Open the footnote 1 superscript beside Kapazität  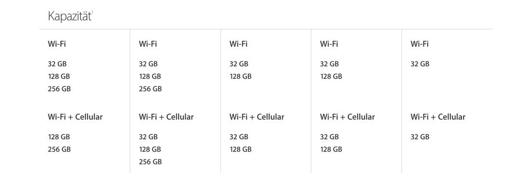point(92,12)
